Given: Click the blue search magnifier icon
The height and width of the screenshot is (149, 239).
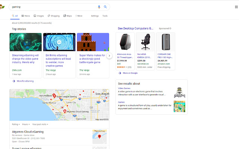Looking at the screenshot, I should (105, 7).
